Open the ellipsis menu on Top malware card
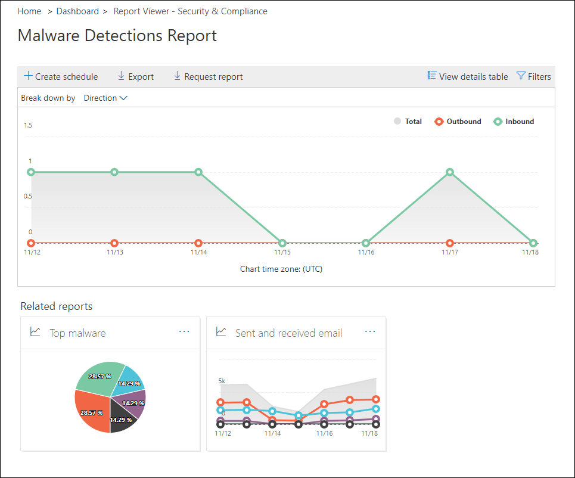Screen dimensions: 575x478 184,331
